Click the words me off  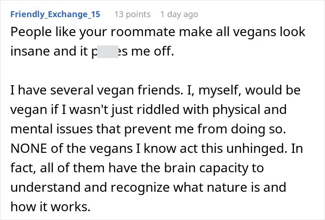(x=153, y=51)
